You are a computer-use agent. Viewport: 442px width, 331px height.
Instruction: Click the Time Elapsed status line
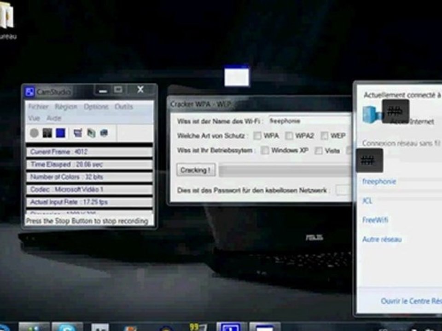pyautogui.click(x=89, y=165)
